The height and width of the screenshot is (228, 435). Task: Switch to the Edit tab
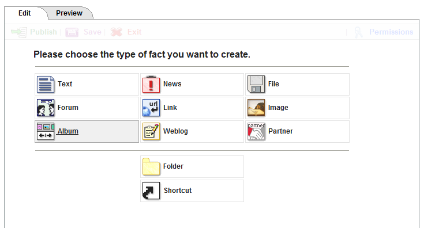pos(24,13)
